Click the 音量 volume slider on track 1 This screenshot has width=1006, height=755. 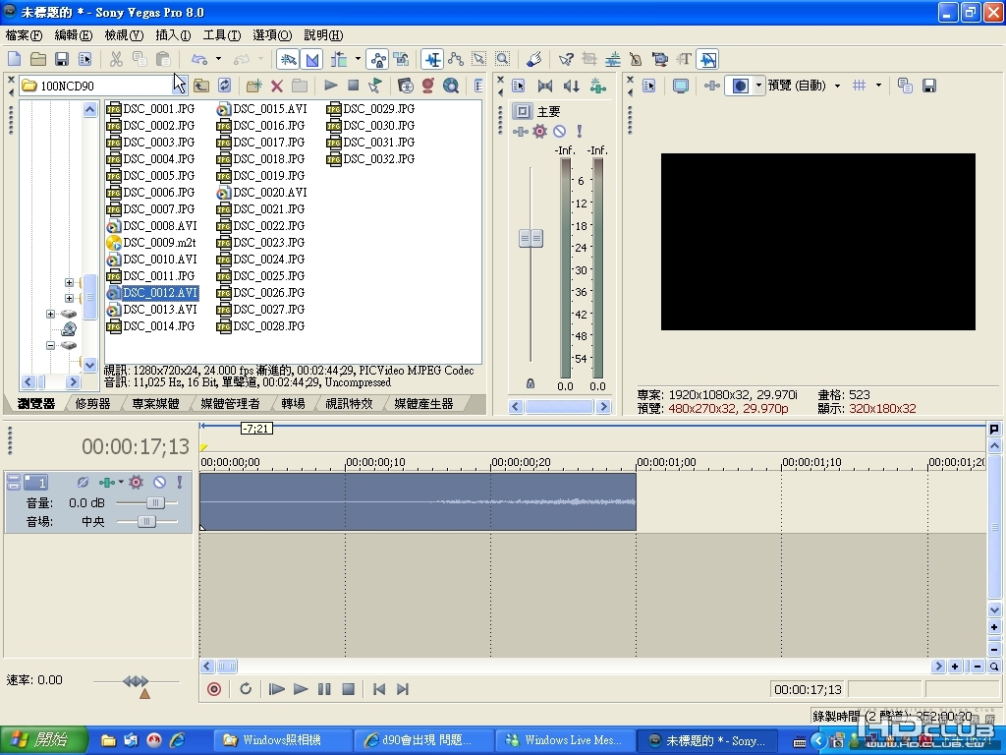pyautogui.click(x=153, y=502)
